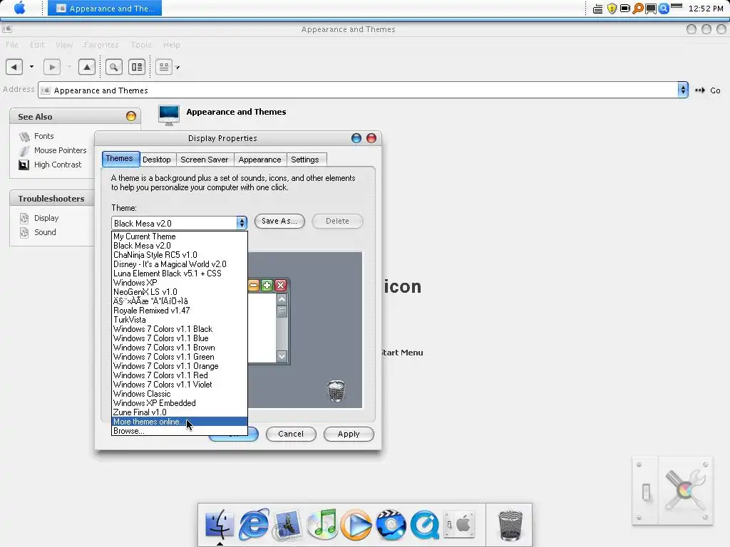The image size is (730, 547).
Task: Choose Windows 7 Colors v1.1 Orange
Action: point(179,366)
